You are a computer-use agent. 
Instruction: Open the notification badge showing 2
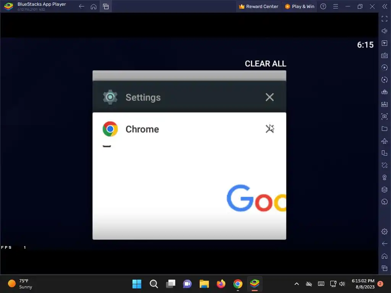[x=380, y=284]
